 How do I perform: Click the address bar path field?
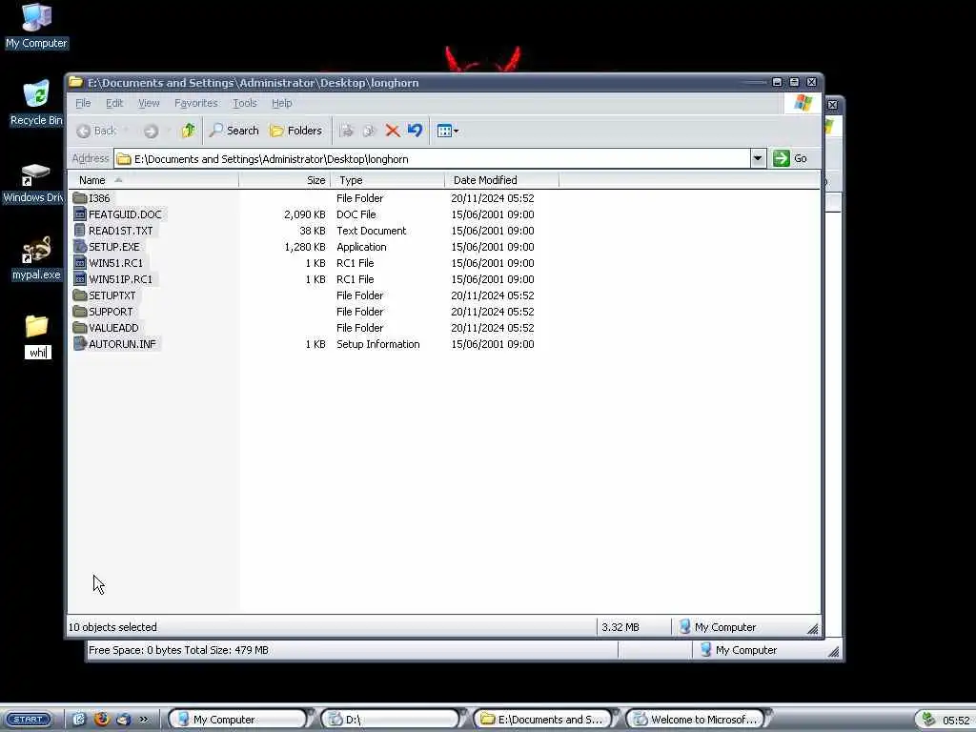pyautogui.click(x=432, y=159)
